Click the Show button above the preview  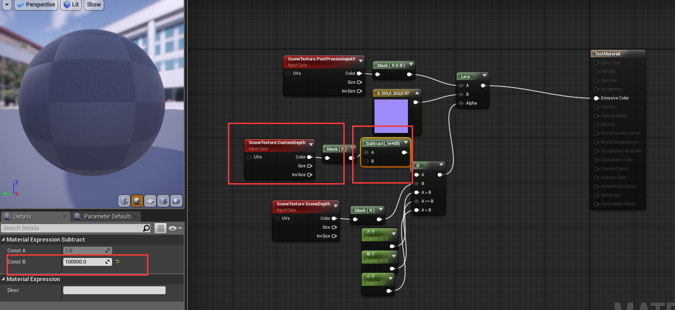click(x=94, y=5)
